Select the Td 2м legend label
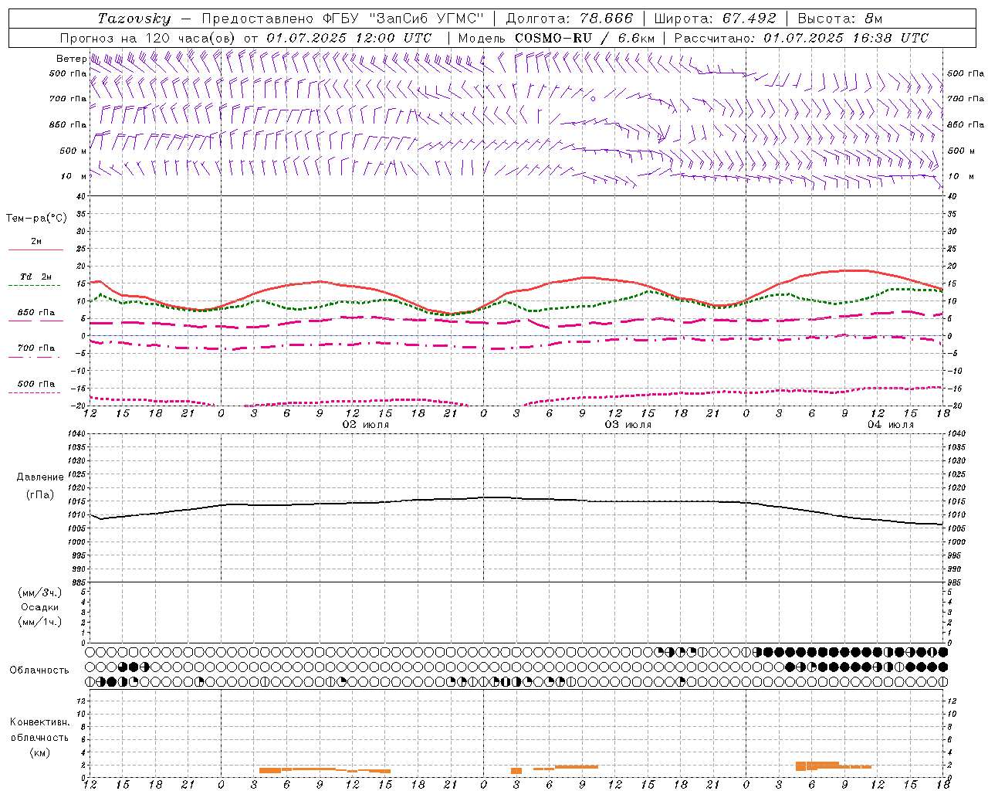The image size is (988, 791). point(36,277)
